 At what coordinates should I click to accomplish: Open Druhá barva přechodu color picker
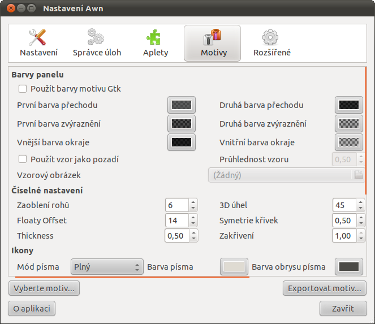[x=349, y=105]
